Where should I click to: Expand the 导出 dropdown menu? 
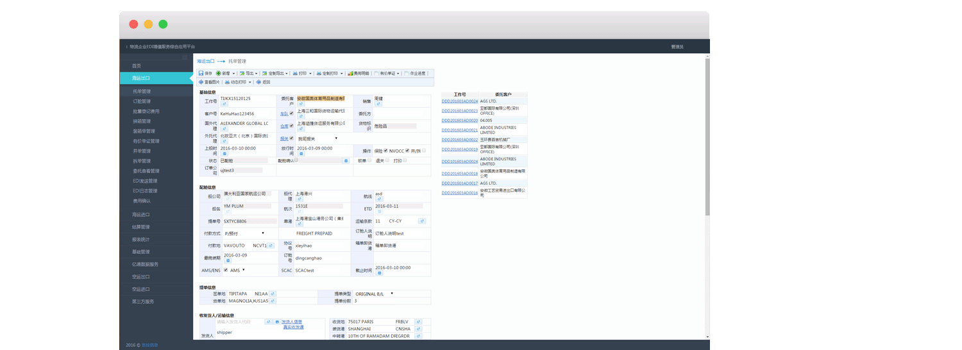click(x=256, y=74)
